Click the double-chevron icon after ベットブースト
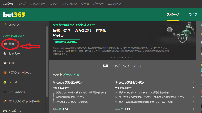Image resolution: width=202 pixels, height=113 pixels. (78, 75)
